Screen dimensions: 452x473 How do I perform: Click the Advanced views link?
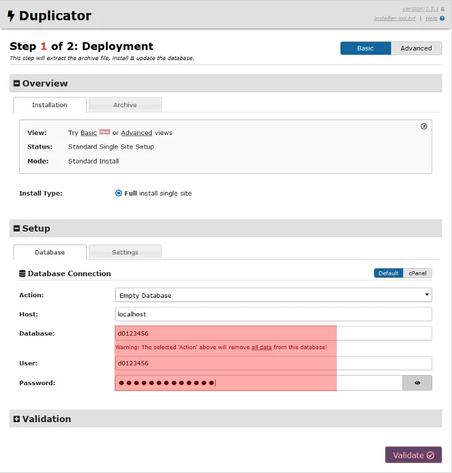[x=137, y=132]
